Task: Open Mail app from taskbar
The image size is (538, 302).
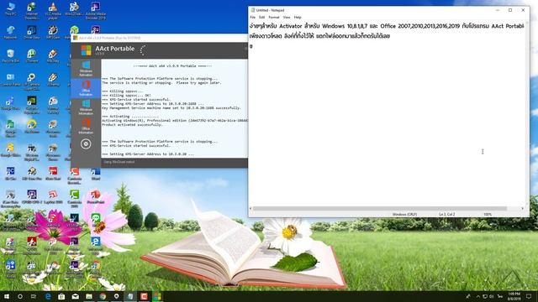Action: (x=75, y=296)
